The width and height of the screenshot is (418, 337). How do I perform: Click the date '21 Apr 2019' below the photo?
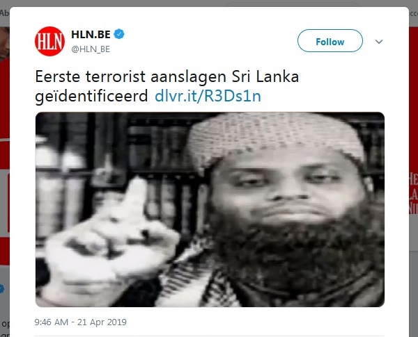tap(102, 322)
